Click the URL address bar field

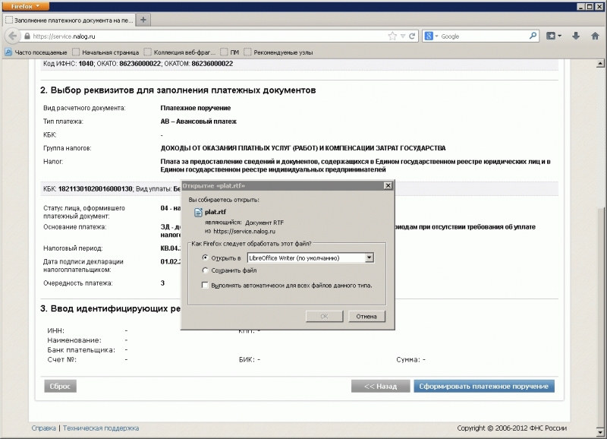205,36
